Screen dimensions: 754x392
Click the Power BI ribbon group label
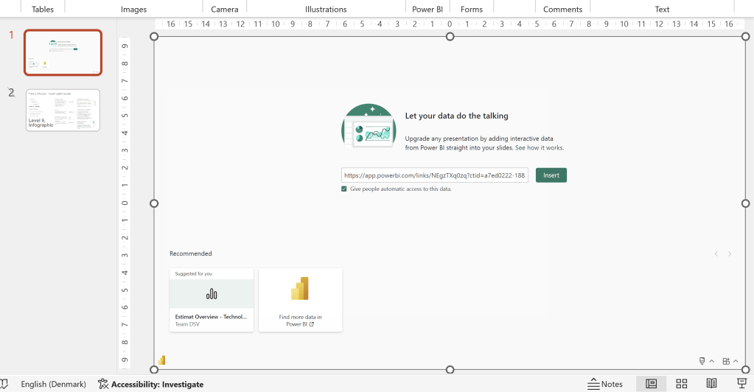427,9
